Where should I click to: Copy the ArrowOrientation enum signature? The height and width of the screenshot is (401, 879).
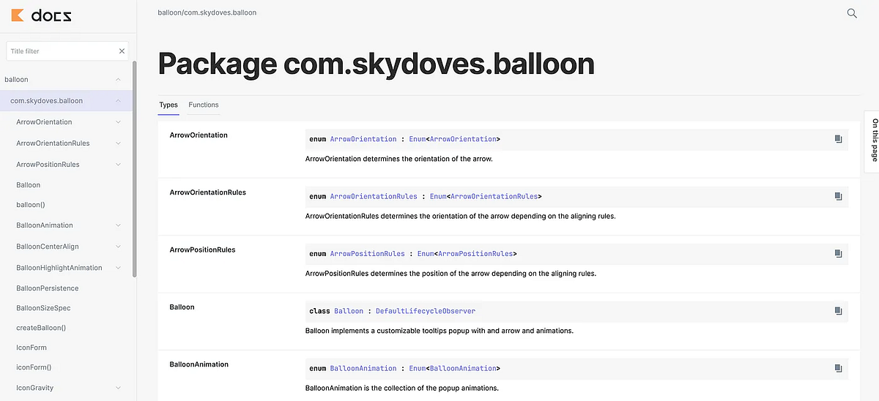click(x=838, y=139)
